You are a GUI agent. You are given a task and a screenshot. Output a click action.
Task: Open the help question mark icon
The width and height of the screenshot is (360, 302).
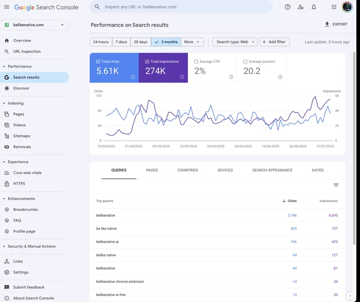coord(287,7)
